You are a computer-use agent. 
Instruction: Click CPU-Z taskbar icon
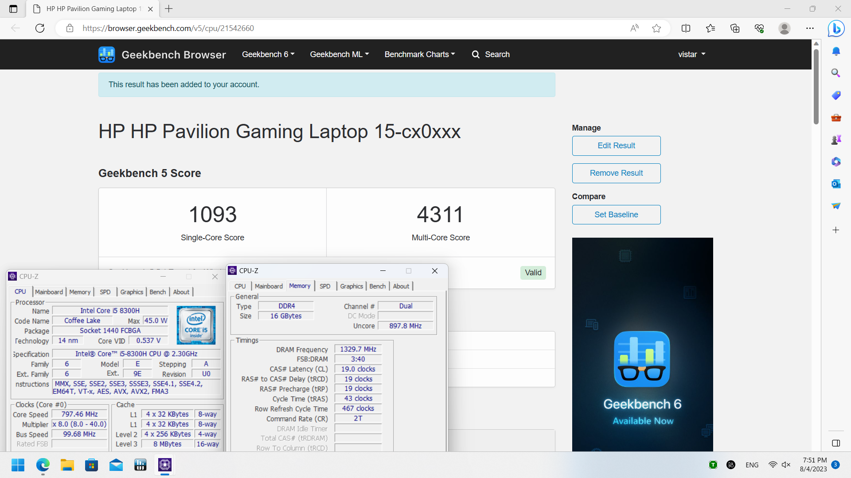[165, 465]
